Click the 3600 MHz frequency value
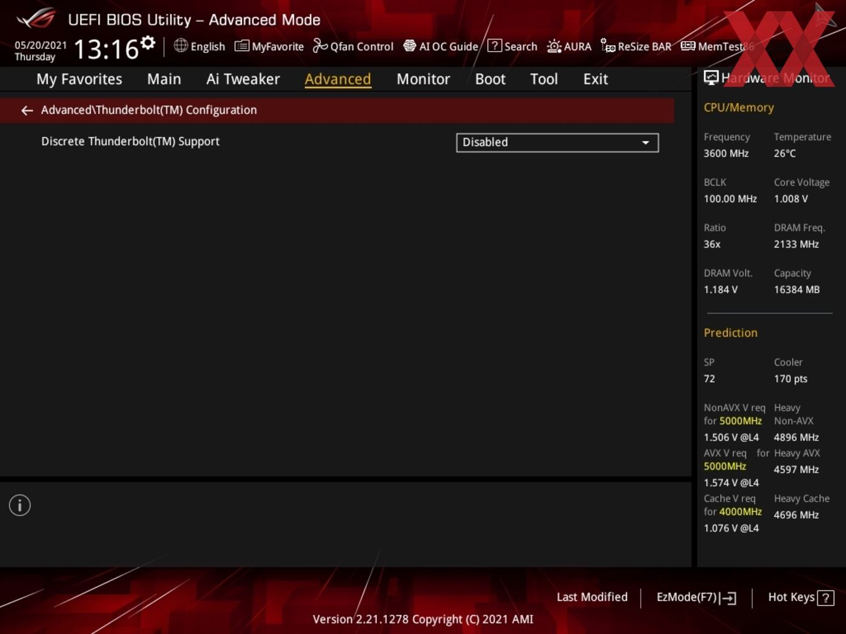Viewport: 846px width, 634px height. [x=726, y=154]
